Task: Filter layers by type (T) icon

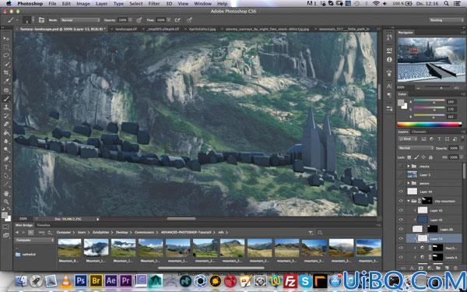Action: tap(439, 139)
